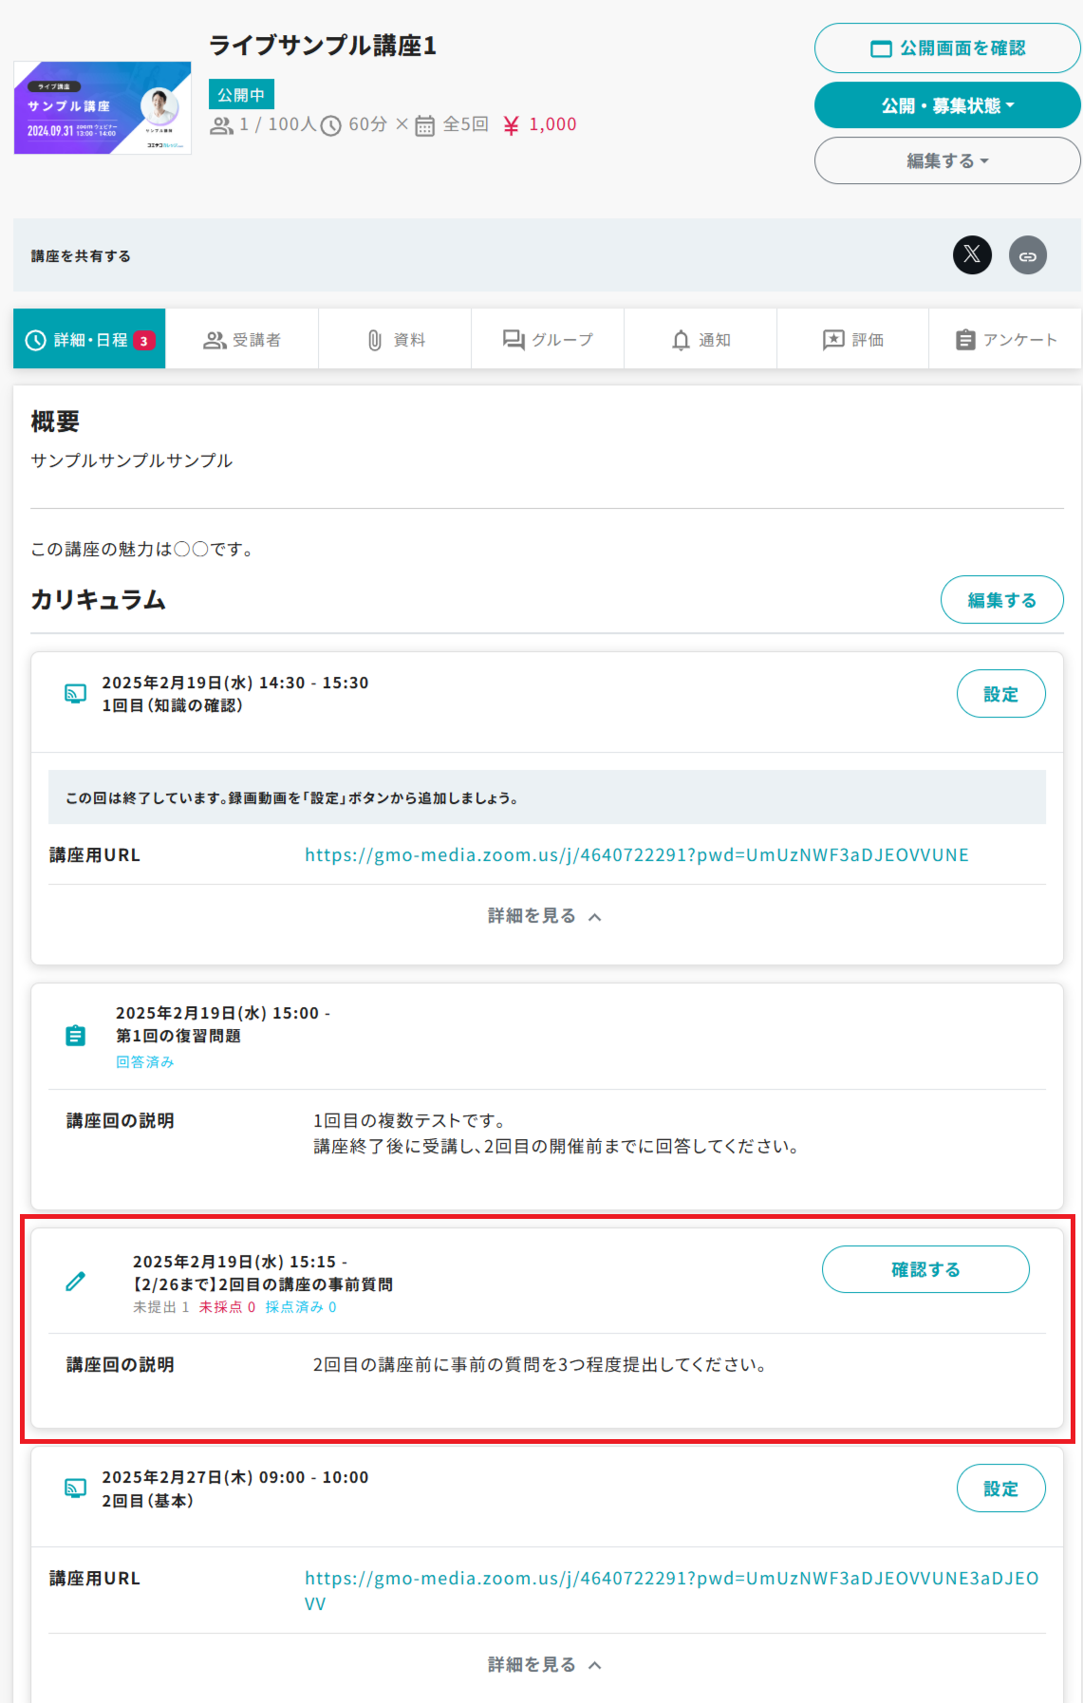
Task: Switch to the 受講者 tab
Action: 242,340
